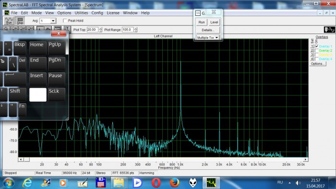Click the Run sine-wave toolbar icon

click(9, 21)
